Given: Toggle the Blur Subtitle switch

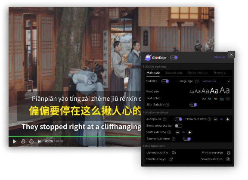Looking at the screenshot, I should [x=193, y=105].
